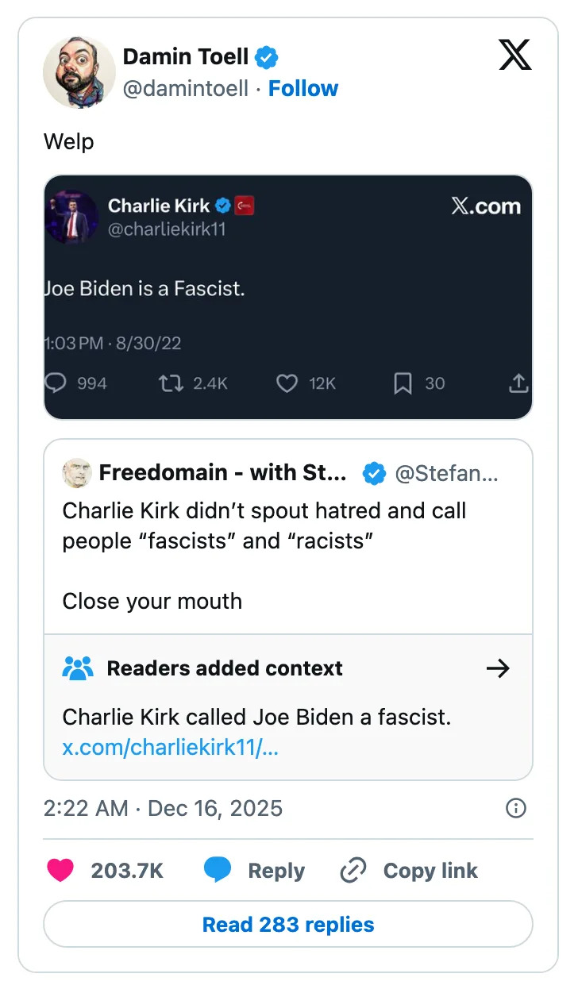
Task: Open the Freedomain quoted tweet avatar
Action: click(77, 473)
